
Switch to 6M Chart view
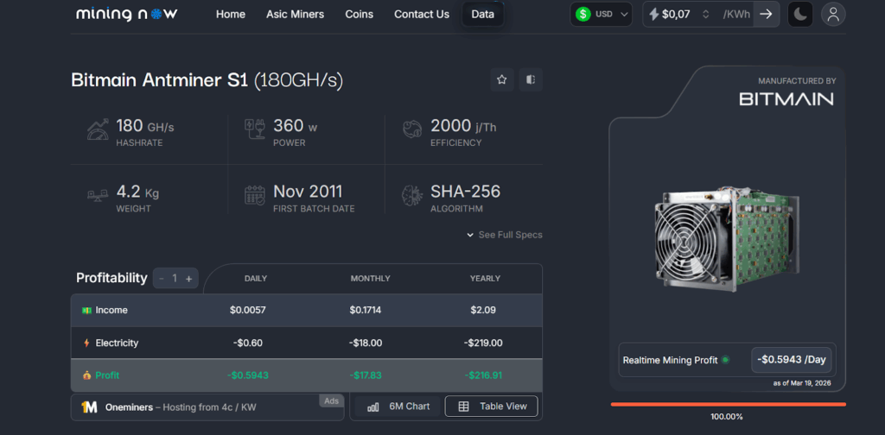398,407
